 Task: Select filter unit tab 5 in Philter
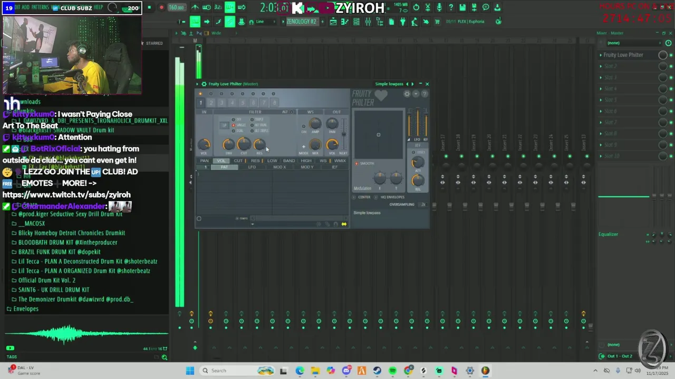pos(243,103)
